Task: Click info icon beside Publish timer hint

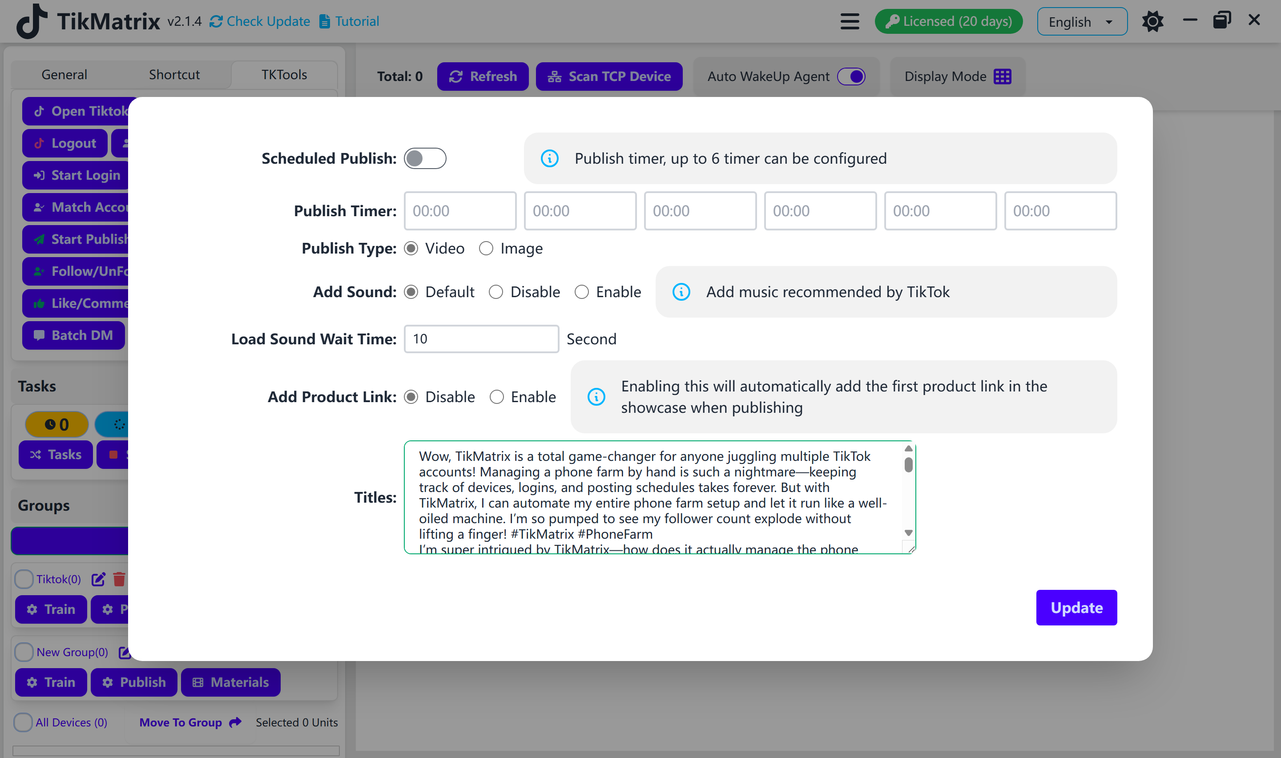Action: [549, 158]
